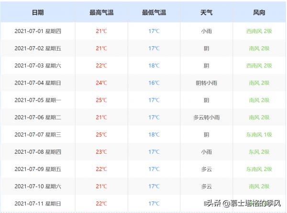This screenshot has width=287, height=213.
Task: Select the date 2021-07-03 星期六
Action: [38, 65]
